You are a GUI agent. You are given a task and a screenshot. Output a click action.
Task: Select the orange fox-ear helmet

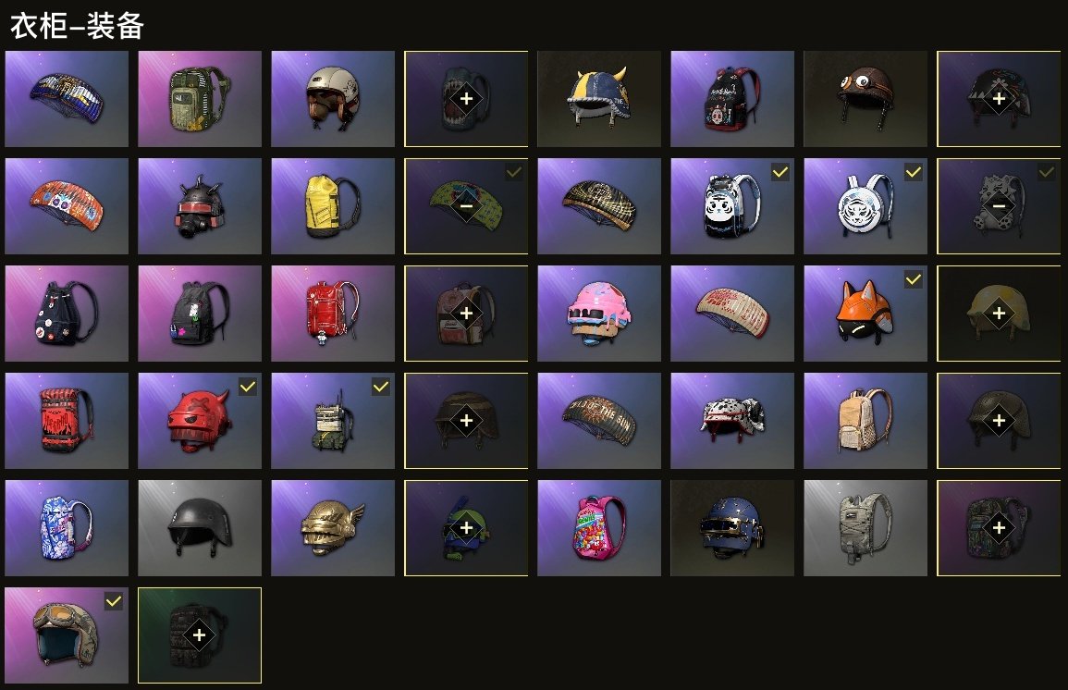click(x=865, y=314)
